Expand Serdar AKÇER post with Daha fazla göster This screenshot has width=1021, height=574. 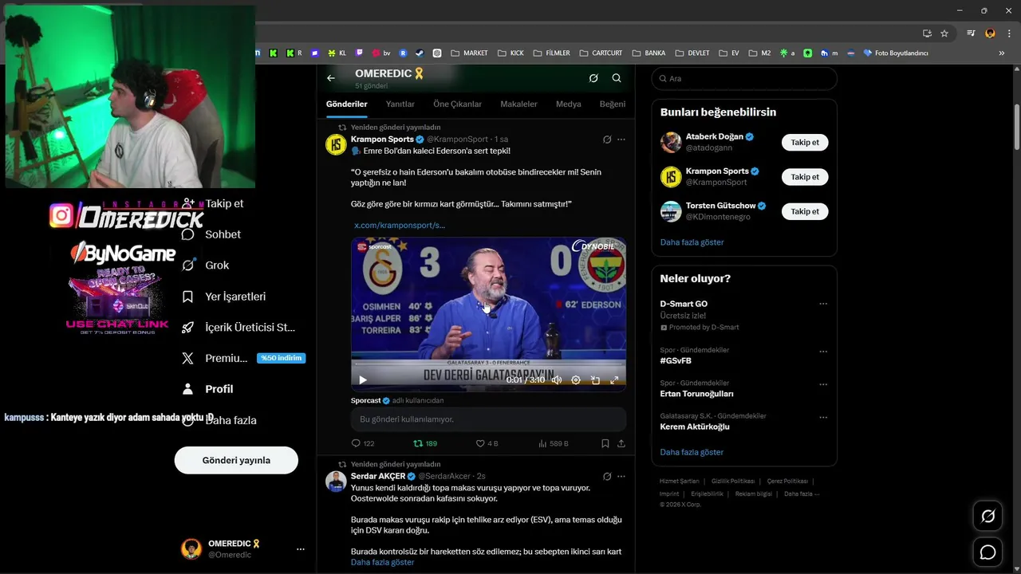(x=382, y=562)
